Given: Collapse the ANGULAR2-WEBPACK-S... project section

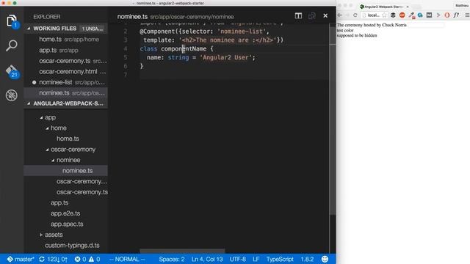Looking at the screenshot, I should pyautogui.click(x=29, y=103).
